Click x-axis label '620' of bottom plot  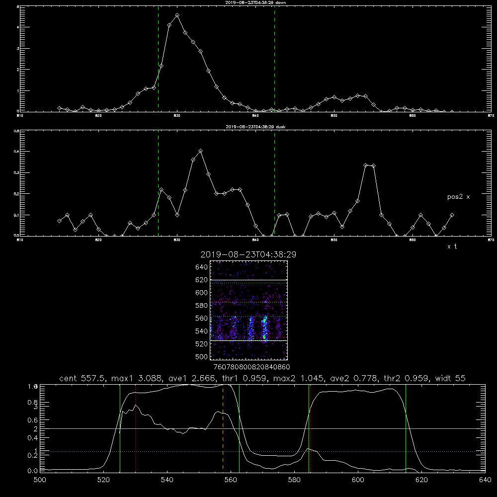pyautogui.click(x=421, y=480)
